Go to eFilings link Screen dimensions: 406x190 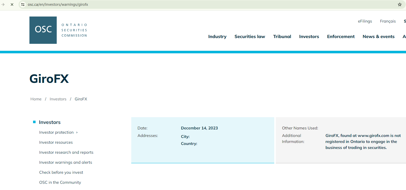pos(365,21)
